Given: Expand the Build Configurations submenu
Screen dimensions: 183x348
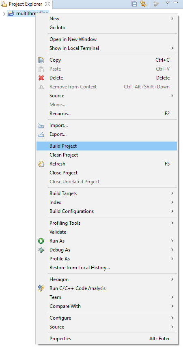Looking at the screenshot, I should point(107,211).
